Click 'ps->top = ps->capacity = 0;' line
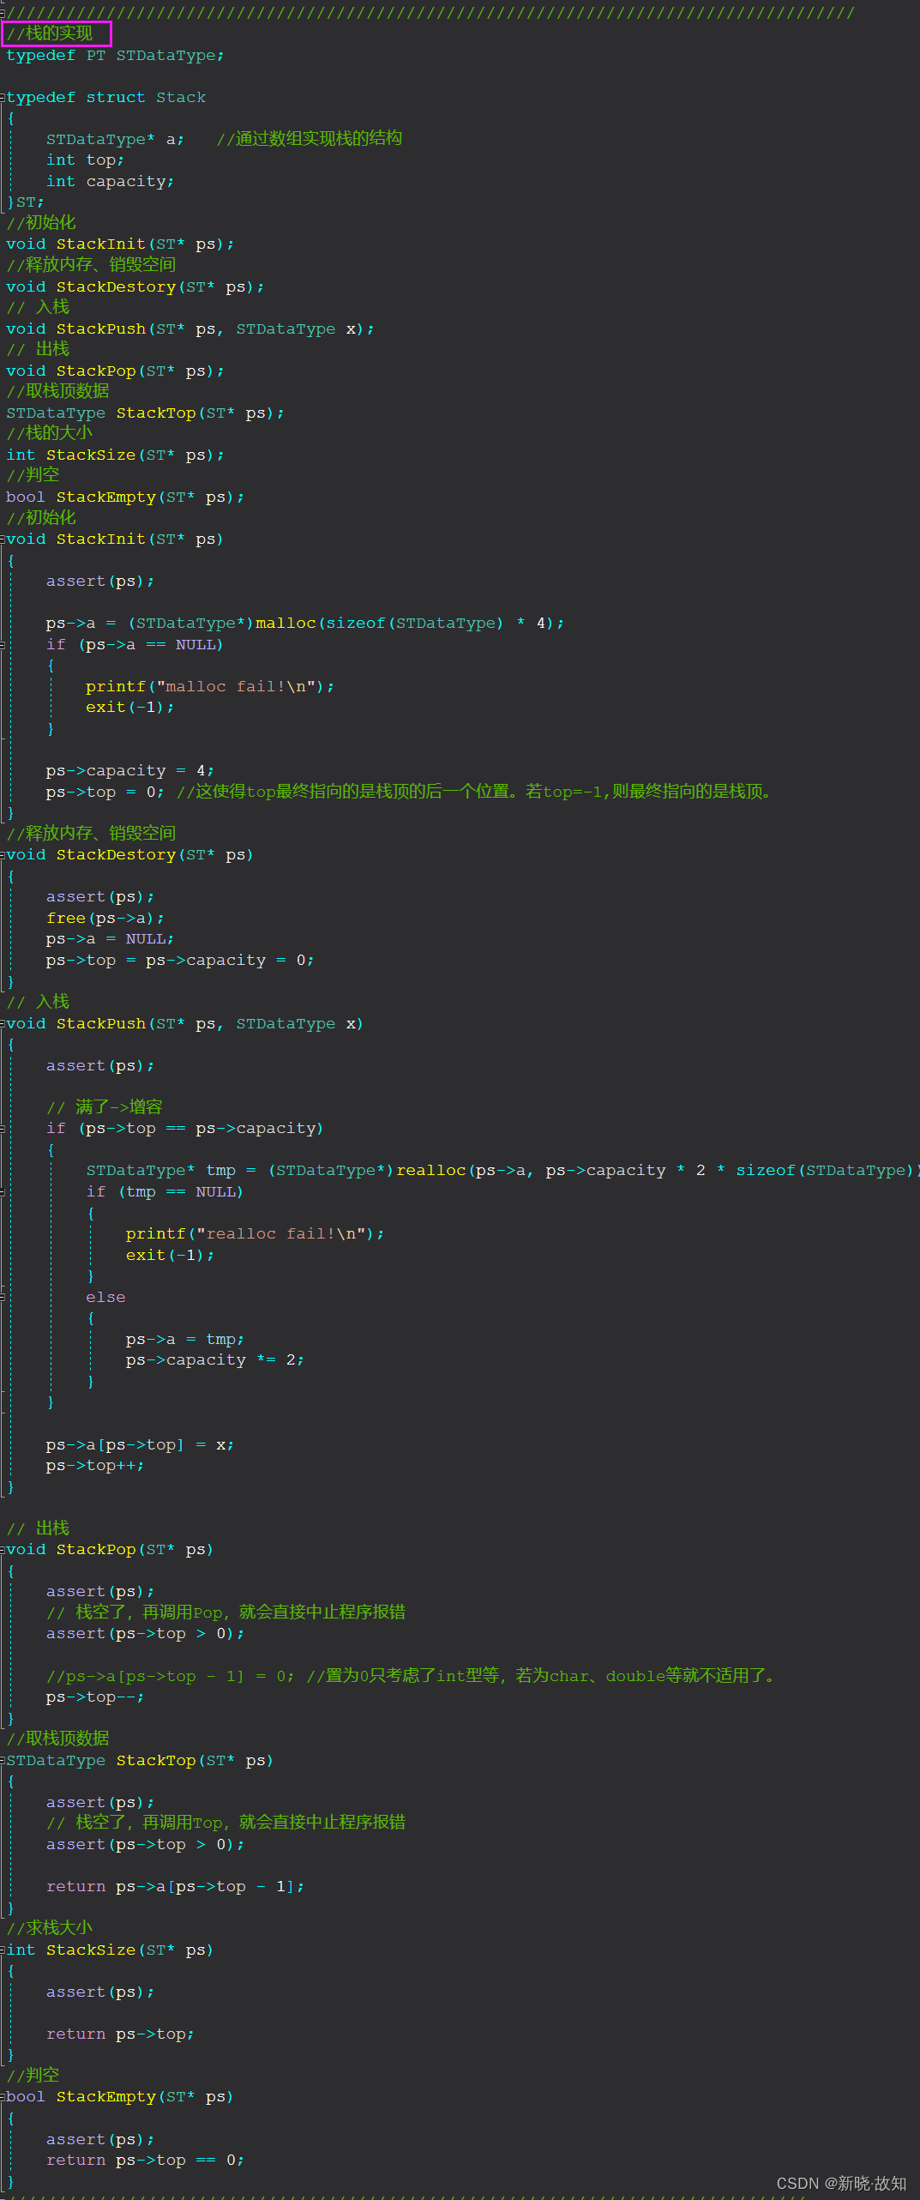The width and height of the screenshot is (920, 2200). (180, 961)
